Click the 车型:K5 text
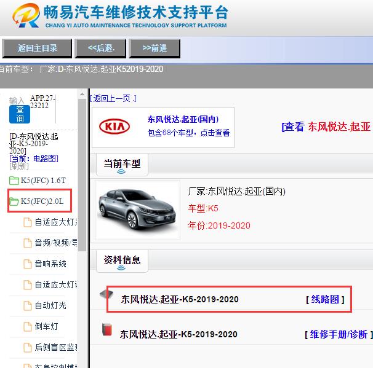 click(203, 209)
